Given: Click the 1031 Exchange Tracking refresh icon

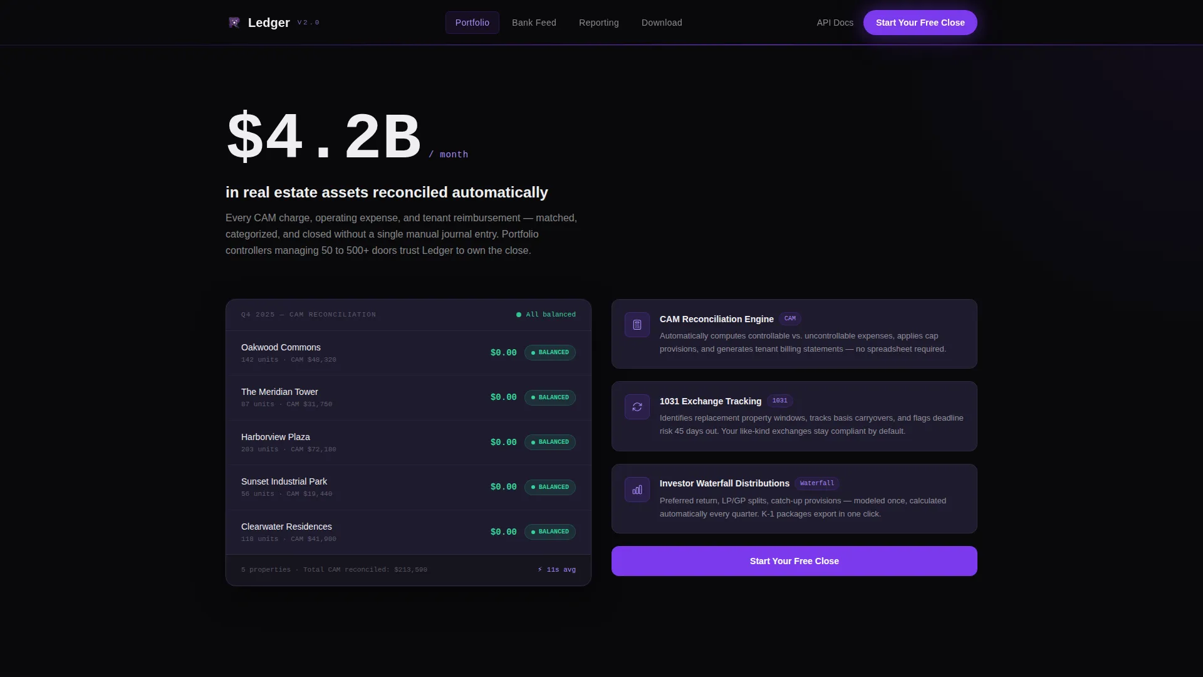Looking at the screenshot, I should (x=637, y=407).
